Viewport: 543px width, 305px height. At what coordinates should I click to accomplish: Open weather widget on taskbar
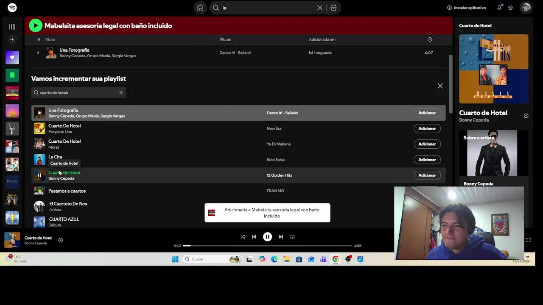tap(17, 259)
